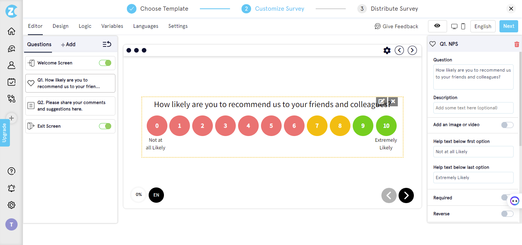Screen dimensions: 522x245
Task: Open the gear settings icon above the survey canvas
Action: [x=387, y=50]
